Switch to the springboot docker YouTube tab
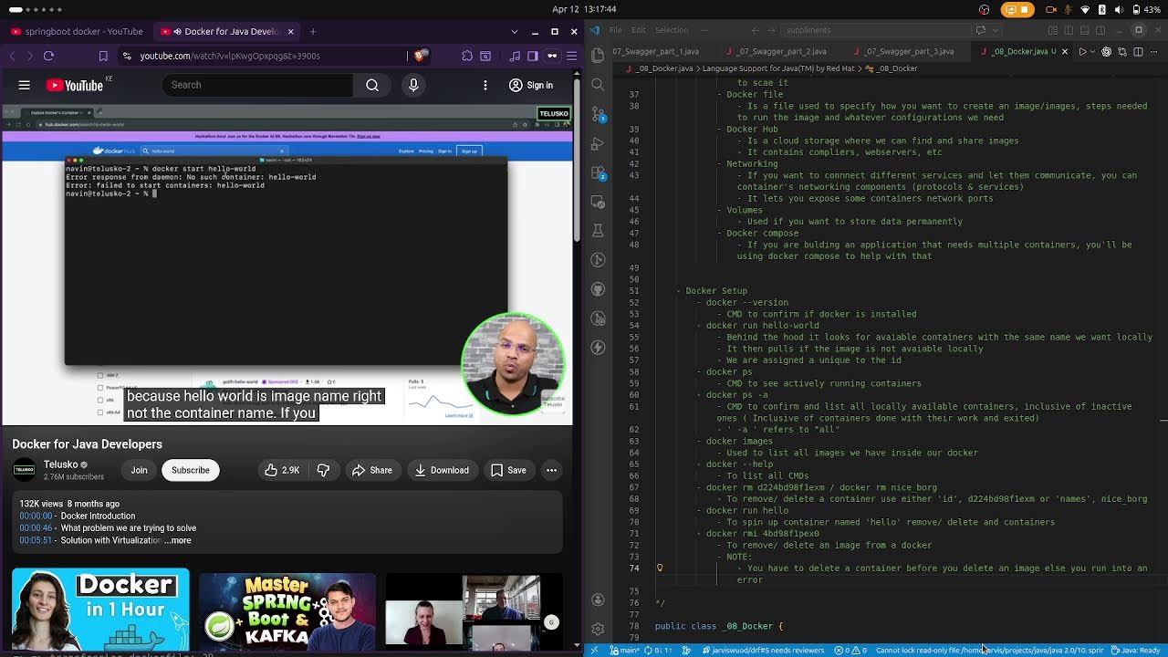 pyautogui.click(x=78, y=31)
